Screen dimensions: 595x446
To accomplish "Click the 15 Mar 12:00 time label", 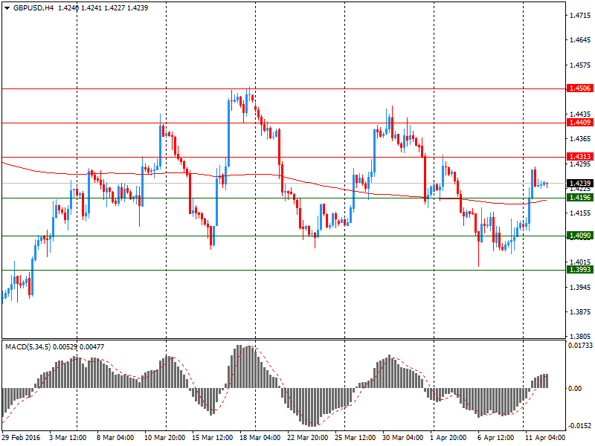I will coord(213,438).
